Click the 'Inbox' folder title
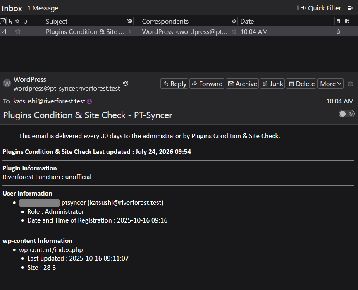This screenshot has height=290, width=358. click(12, 8)
